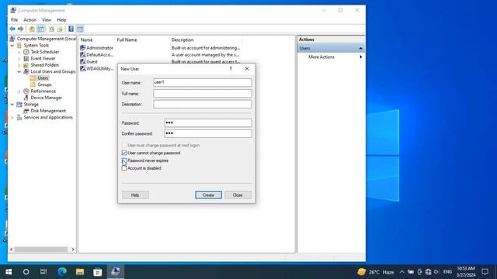Open the notification center icon
Screen dimensions: 497x279
coord(485,272)
